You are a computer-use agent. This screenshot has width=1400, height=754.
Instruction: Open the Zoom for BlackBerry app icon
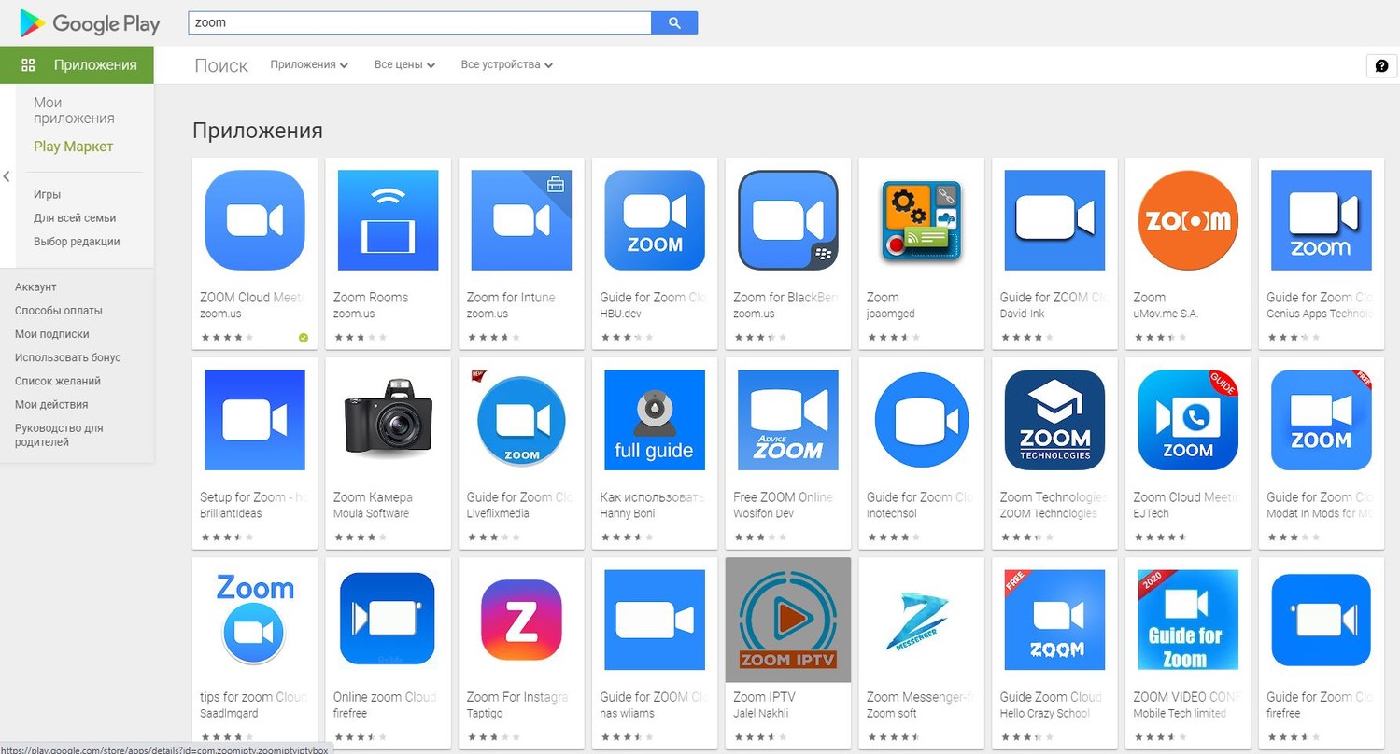pyautogui.click(x=788, y=220)
